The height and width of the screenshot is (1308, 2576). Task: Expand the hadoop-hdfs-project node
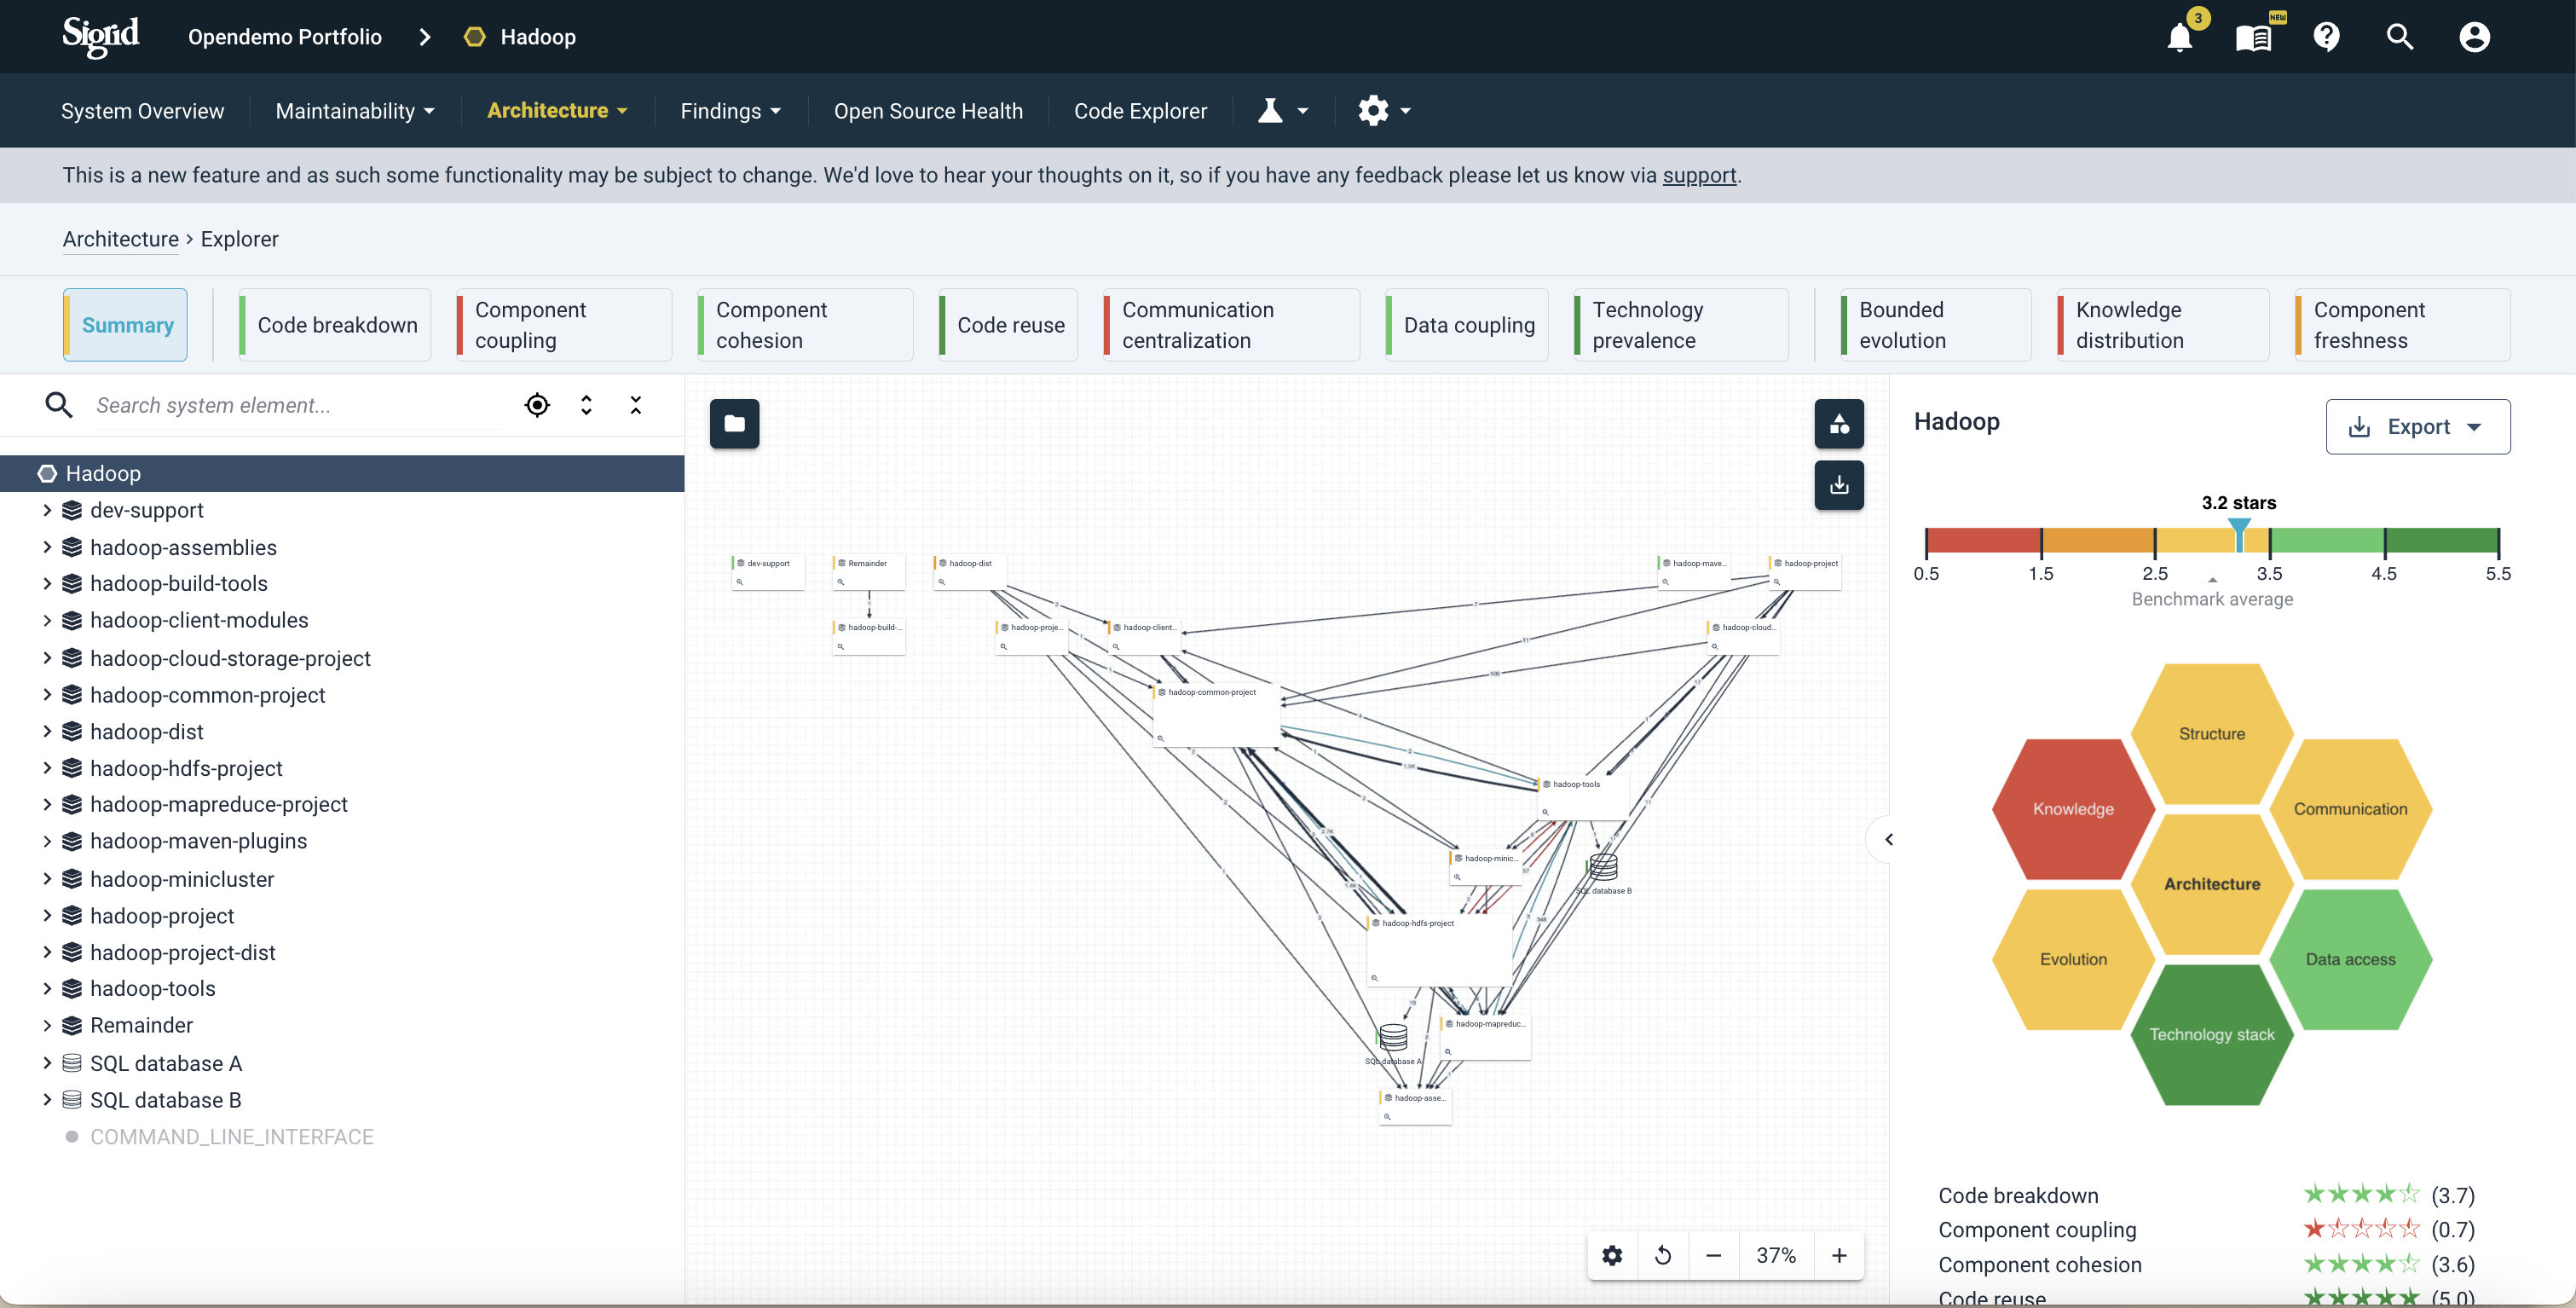(47, 768)
